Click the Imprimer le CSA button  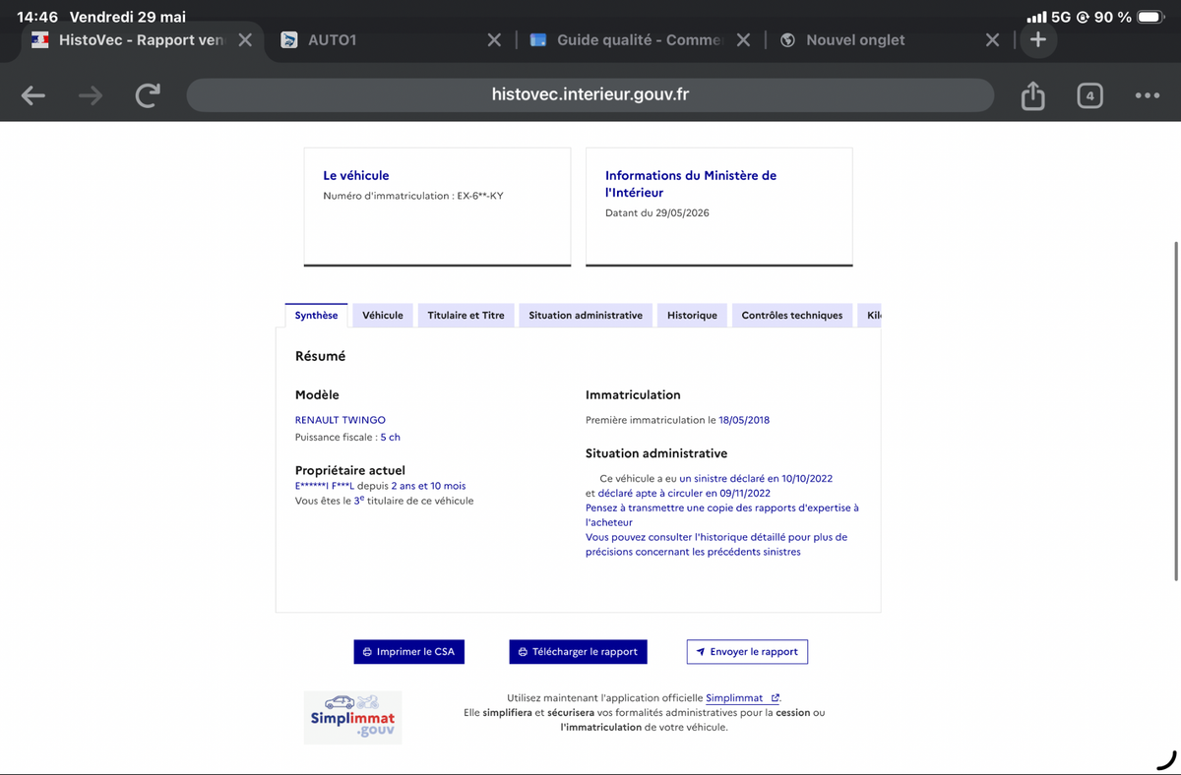click(408, 651)
